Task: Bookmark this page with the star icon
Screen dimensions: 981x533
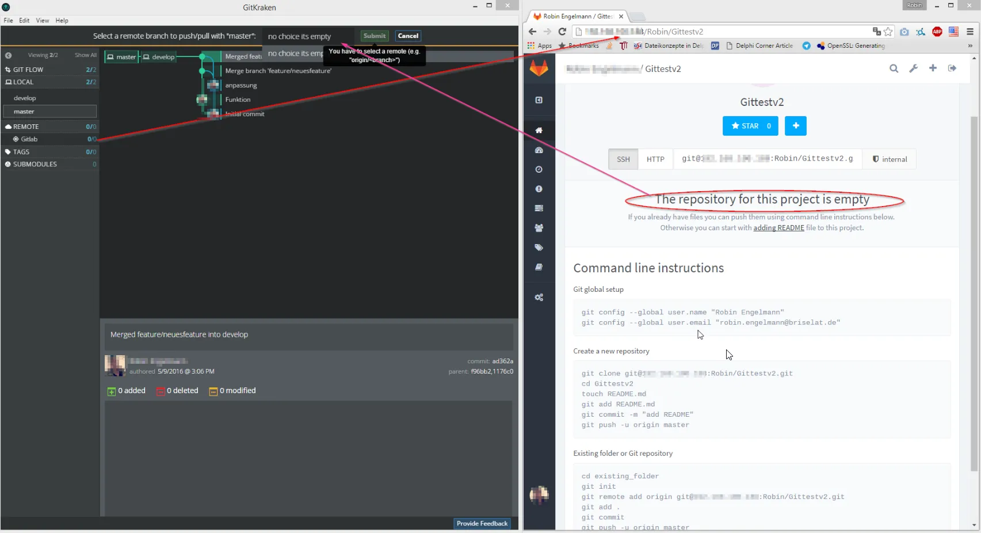Action: pyautogui.click(x=888, y=32)
